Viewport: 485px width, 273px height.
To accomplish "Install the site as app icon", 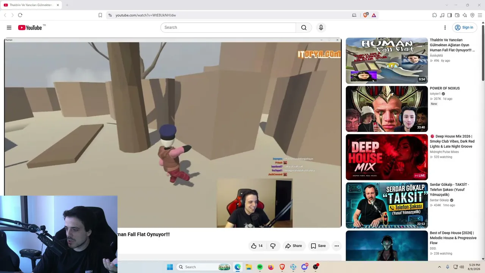I will tap(354, 15).
